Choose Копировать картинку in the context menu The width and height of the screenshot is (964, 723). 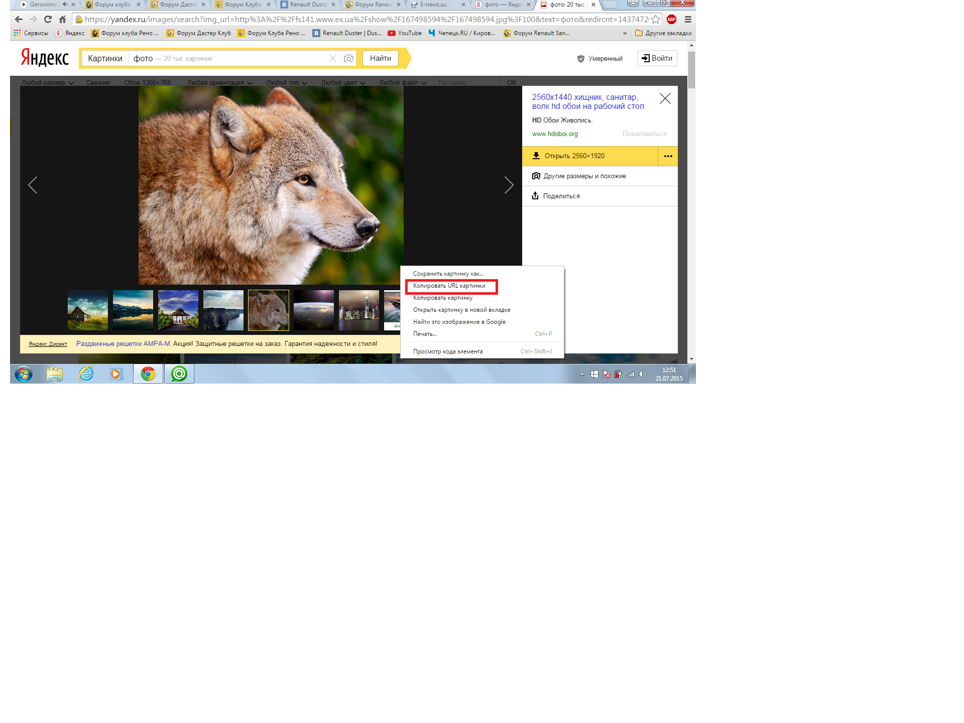click(482, 298)
